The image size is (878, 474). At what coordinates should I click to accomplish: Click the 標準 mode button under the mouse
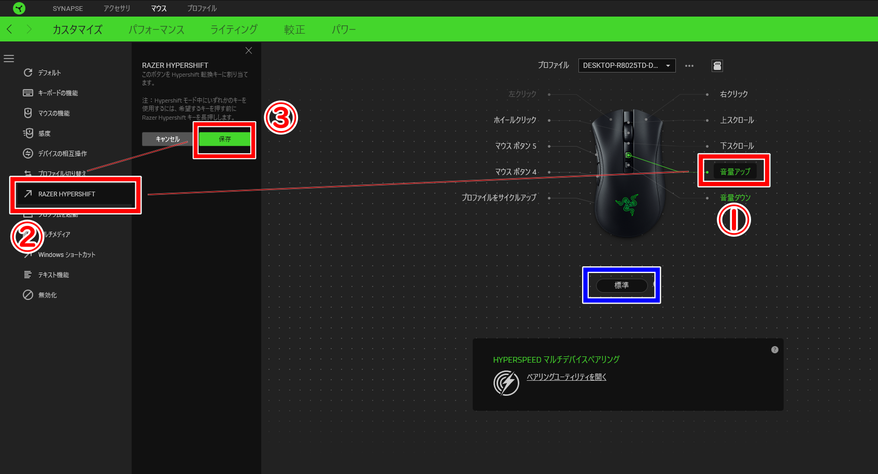coord(621,285)
